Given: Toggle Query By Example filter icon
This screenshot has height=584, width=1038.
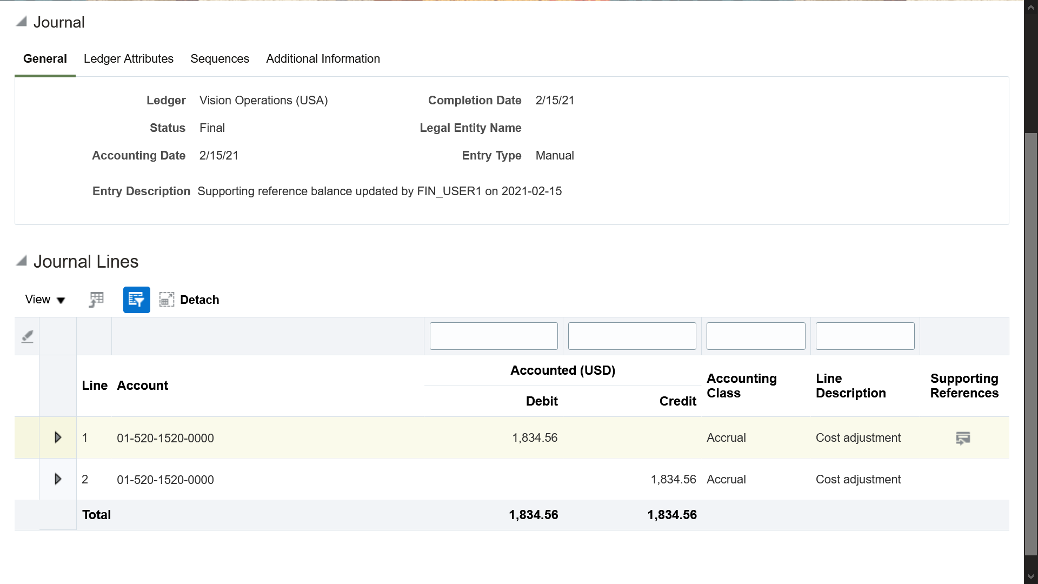Looking at the screenshot, I should click(x=136, y=300).
